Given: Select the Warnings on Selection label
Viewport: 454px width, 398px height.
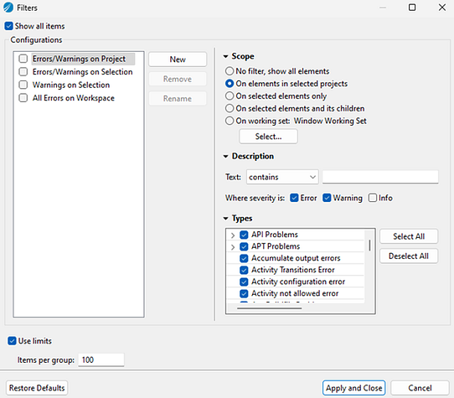Looking at the screenshot, I should coord(71,85).
